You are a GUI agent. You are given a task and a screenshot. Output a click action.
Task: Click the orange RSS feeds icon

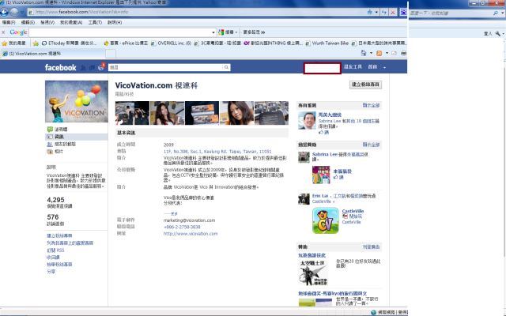tap(379, 53)
